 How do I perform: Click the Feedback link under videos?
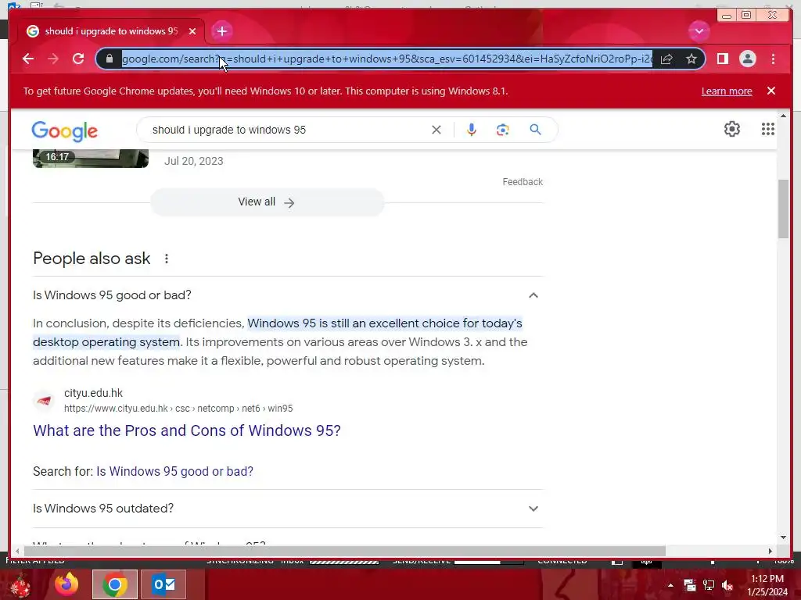tap(522, 181)
